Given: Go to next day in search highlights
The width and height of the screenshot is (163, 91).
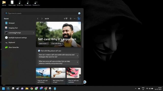Looking at the screenshot, I should (42, 19).
